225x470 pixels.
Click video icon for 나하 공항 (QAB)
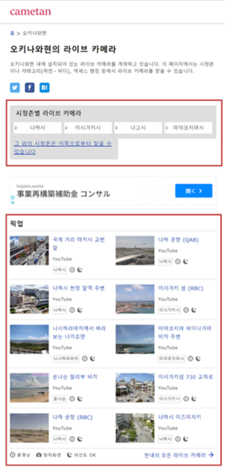pos(178,262)
